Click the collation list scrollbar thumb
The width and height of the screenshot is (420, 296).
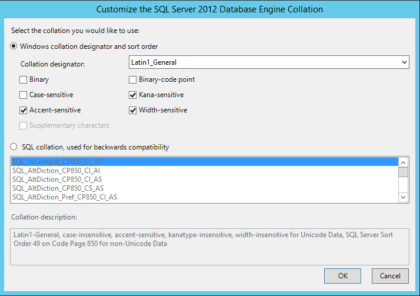tap(403, 172)
